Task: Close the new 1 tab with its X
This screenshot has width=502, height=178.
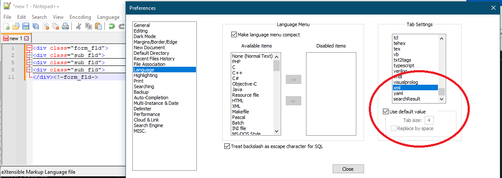Action: click(26, 39)
